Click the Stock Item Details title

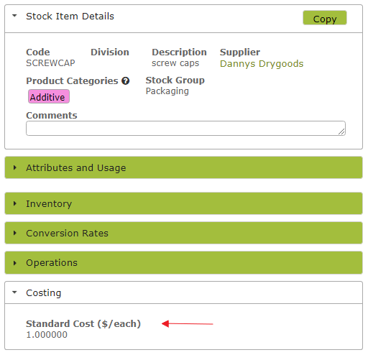[70, 17]
